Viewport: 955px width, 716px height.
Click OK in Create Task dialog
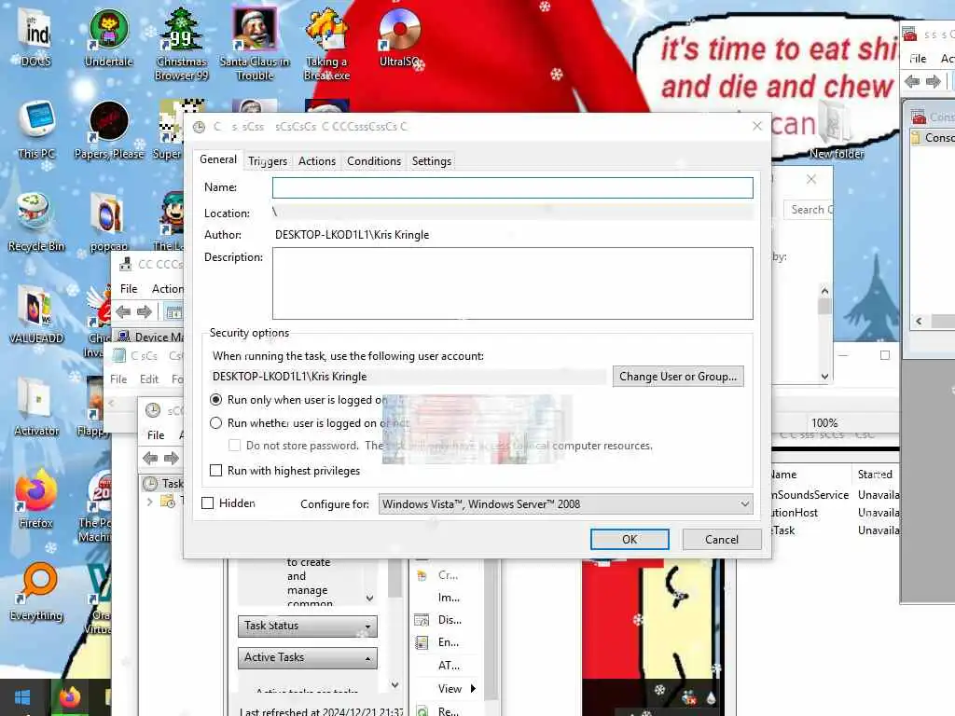(x=630, y=540)
